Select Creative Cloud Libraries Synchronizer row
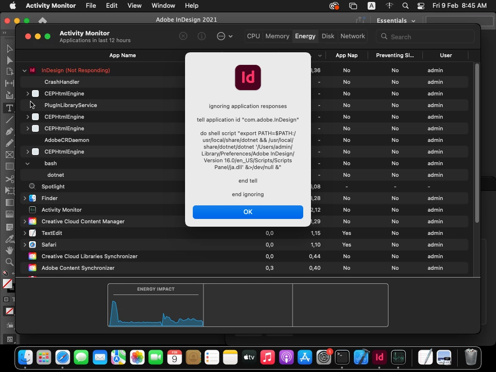This screenshot has width=496, height=372. click(244, 256)
